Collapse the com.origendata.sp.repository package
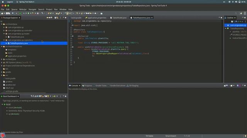 (x=4, y=40)
